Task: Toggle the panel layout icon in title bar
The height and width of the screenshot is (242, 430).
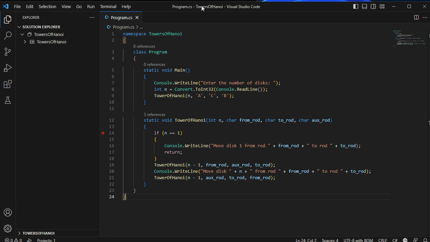Action: click(364, 6)
